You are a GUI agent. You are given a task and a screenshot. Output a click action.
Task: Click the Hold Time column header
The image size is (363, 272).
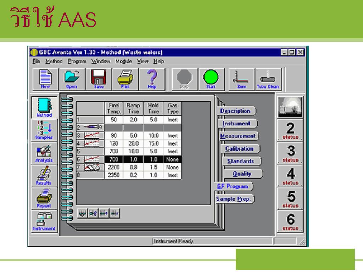153,108
